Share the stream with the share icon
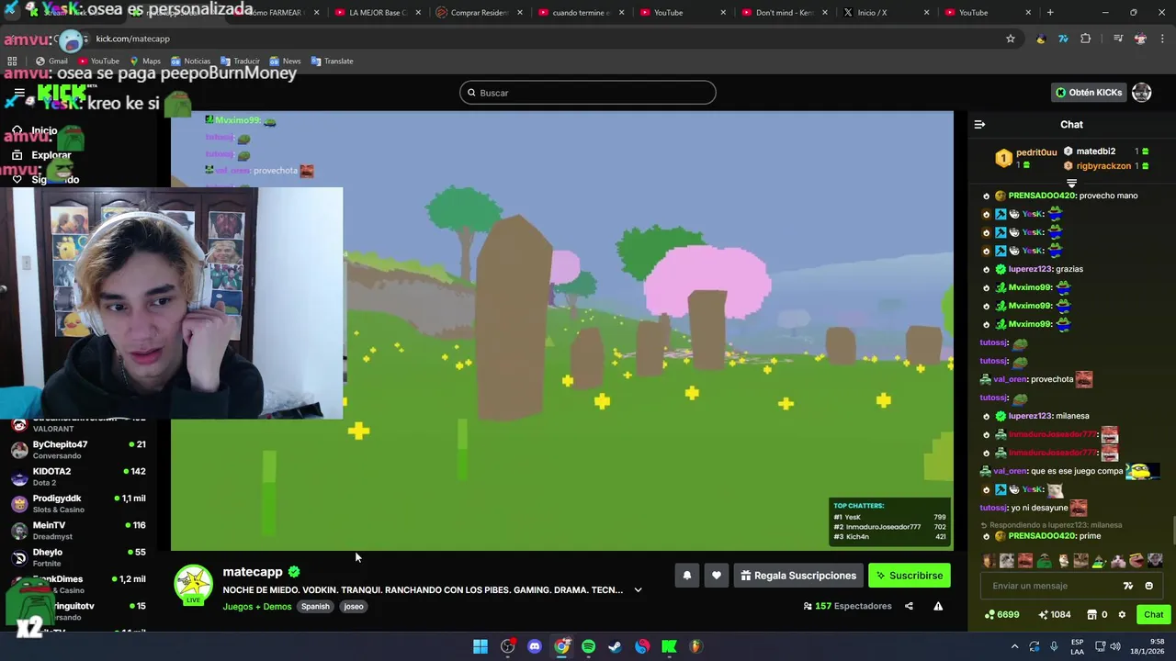 (909, 606)
